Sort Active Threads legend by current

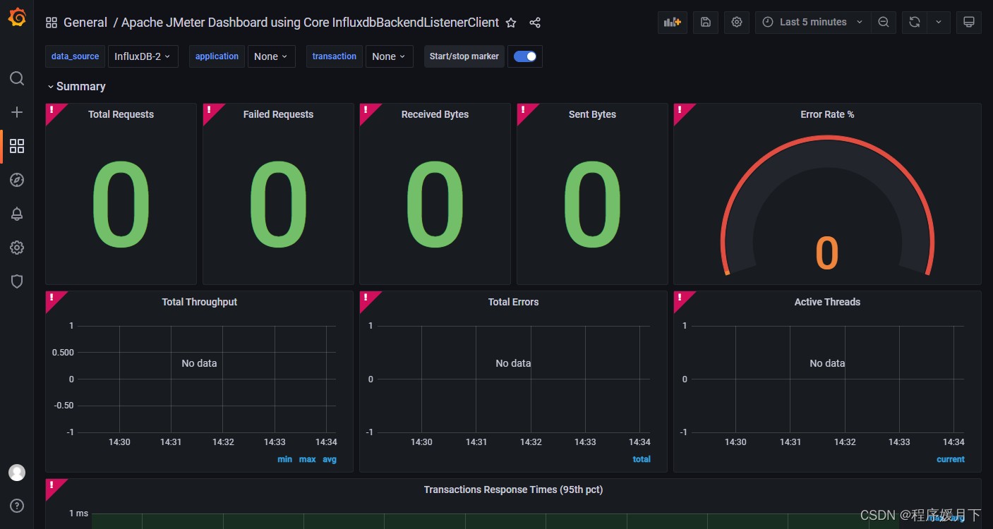[x=951, y=459]
